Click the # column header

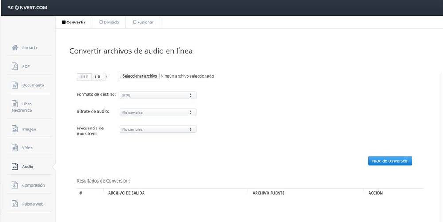(81, 193)
